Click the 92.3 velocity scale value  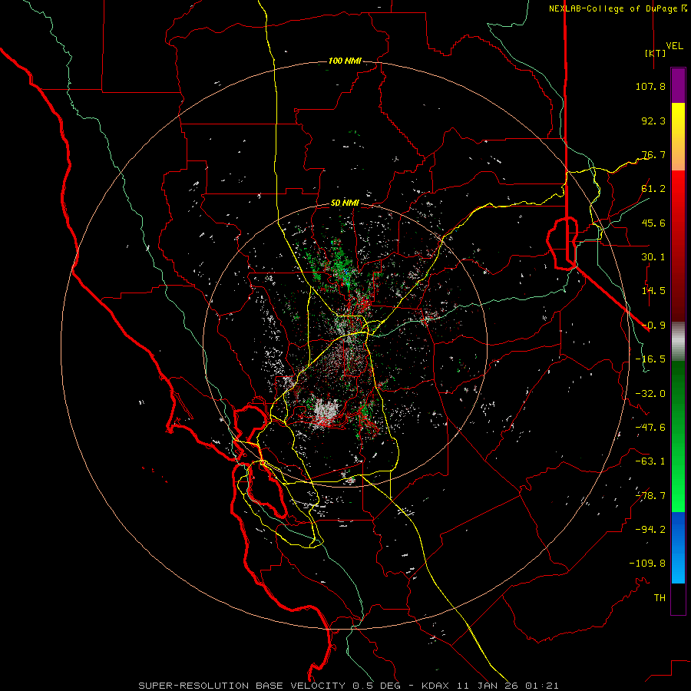tap(653, 121)
